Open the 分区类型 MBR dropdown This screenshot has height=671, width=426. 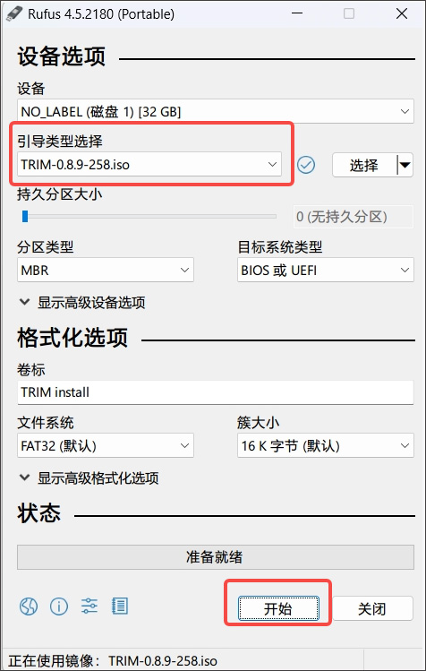(106, 270)
